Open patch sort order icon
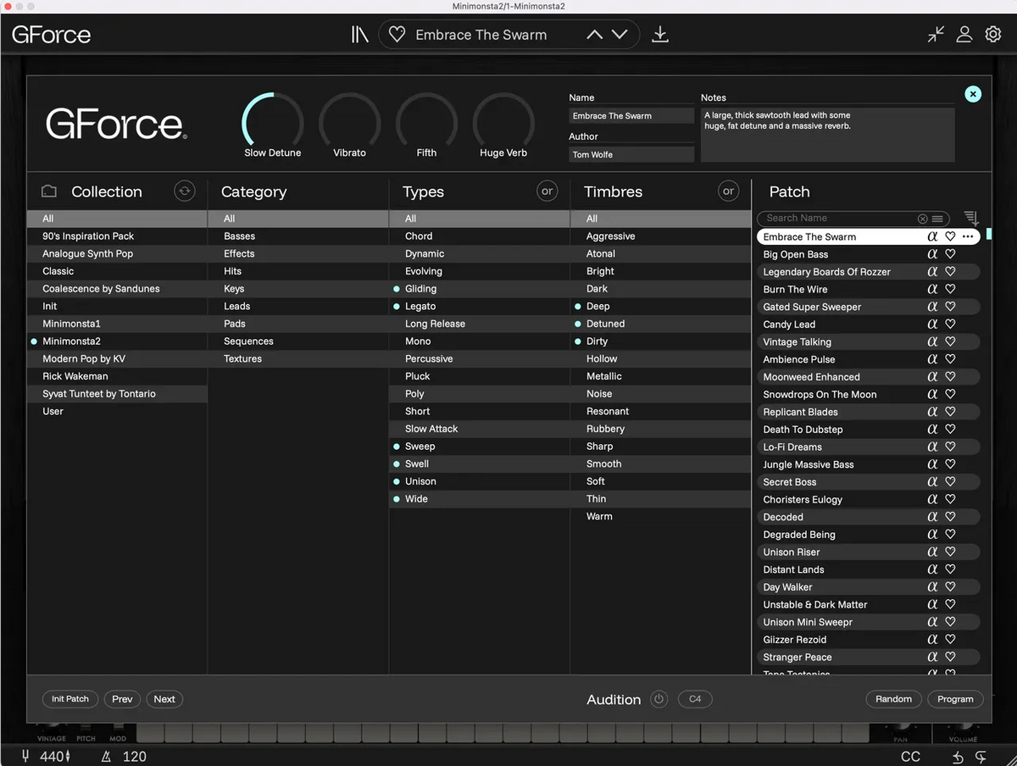This screenshot has height=766, width=1017. [x=971, y=219]
